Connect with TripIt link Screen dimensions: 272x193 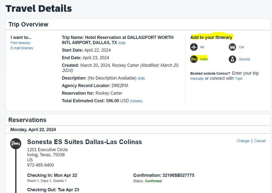(x=239, y=79)
